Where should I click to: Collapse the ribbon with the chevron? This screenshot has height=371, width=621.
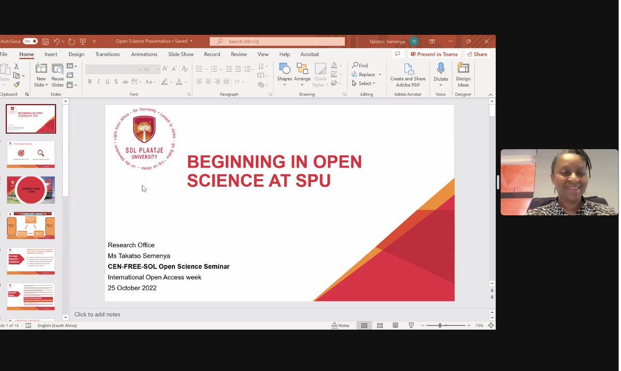coord(491,95)
